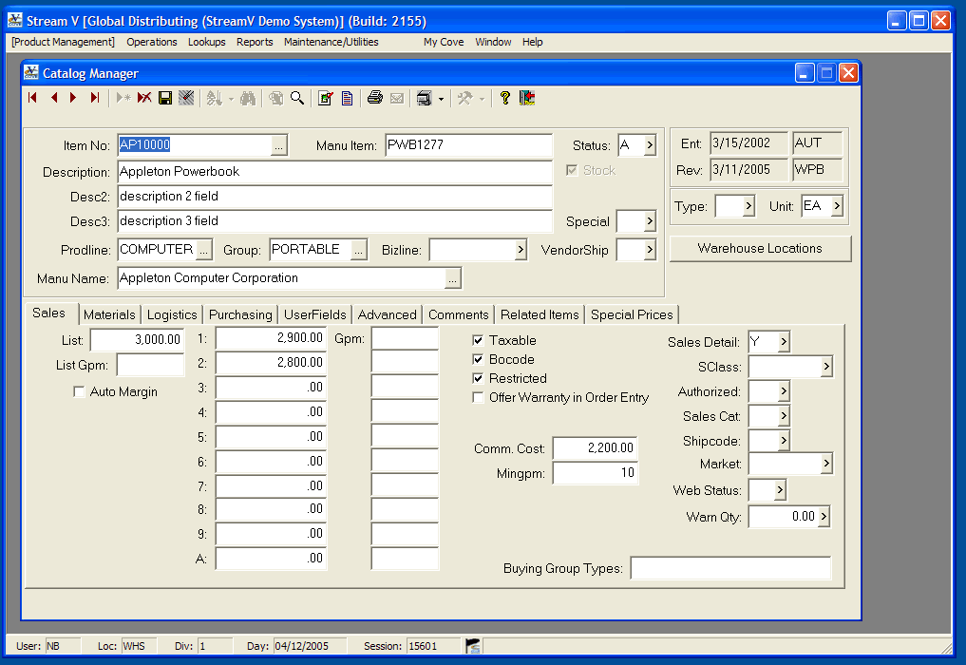The width and height of the screenshot is (966, 665).
Task: Open the Related Items tab
Action: pyautogui.click(x=540, y=315)
